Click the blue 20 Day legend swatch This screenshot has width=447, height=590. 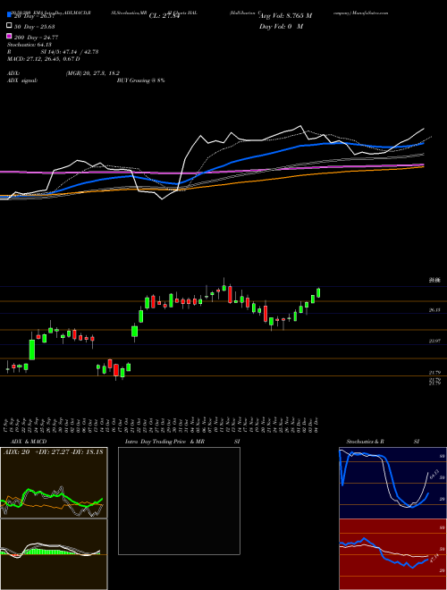(9, 15)
